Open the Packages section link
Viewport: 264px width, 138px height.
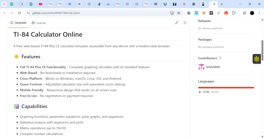coord(205,39)
